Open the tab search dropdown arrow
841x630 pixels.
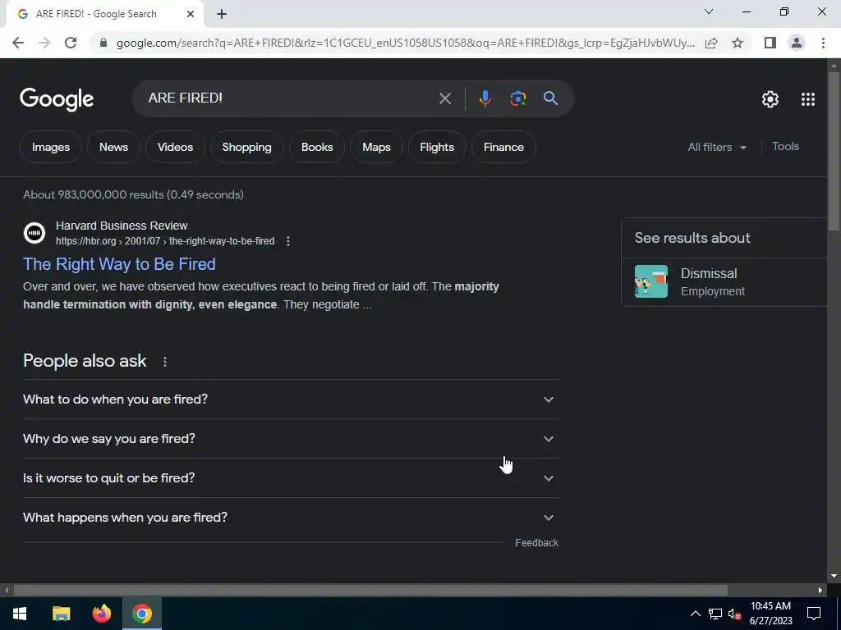(x=709, y=11)
